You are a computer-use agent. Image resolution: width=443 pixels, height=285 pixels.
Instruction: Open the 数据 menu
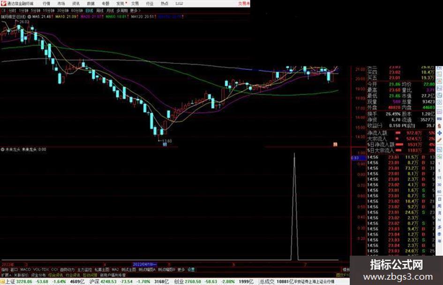[x=90, y=4]
